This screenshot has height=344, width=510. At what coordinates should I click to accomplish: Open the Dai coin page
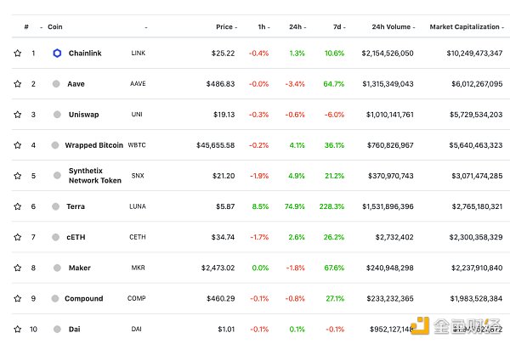click(75, 329)
